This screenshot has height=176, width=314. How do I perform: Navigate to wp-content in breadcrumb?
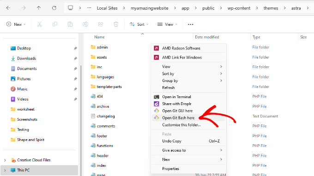tap(239, 8)
